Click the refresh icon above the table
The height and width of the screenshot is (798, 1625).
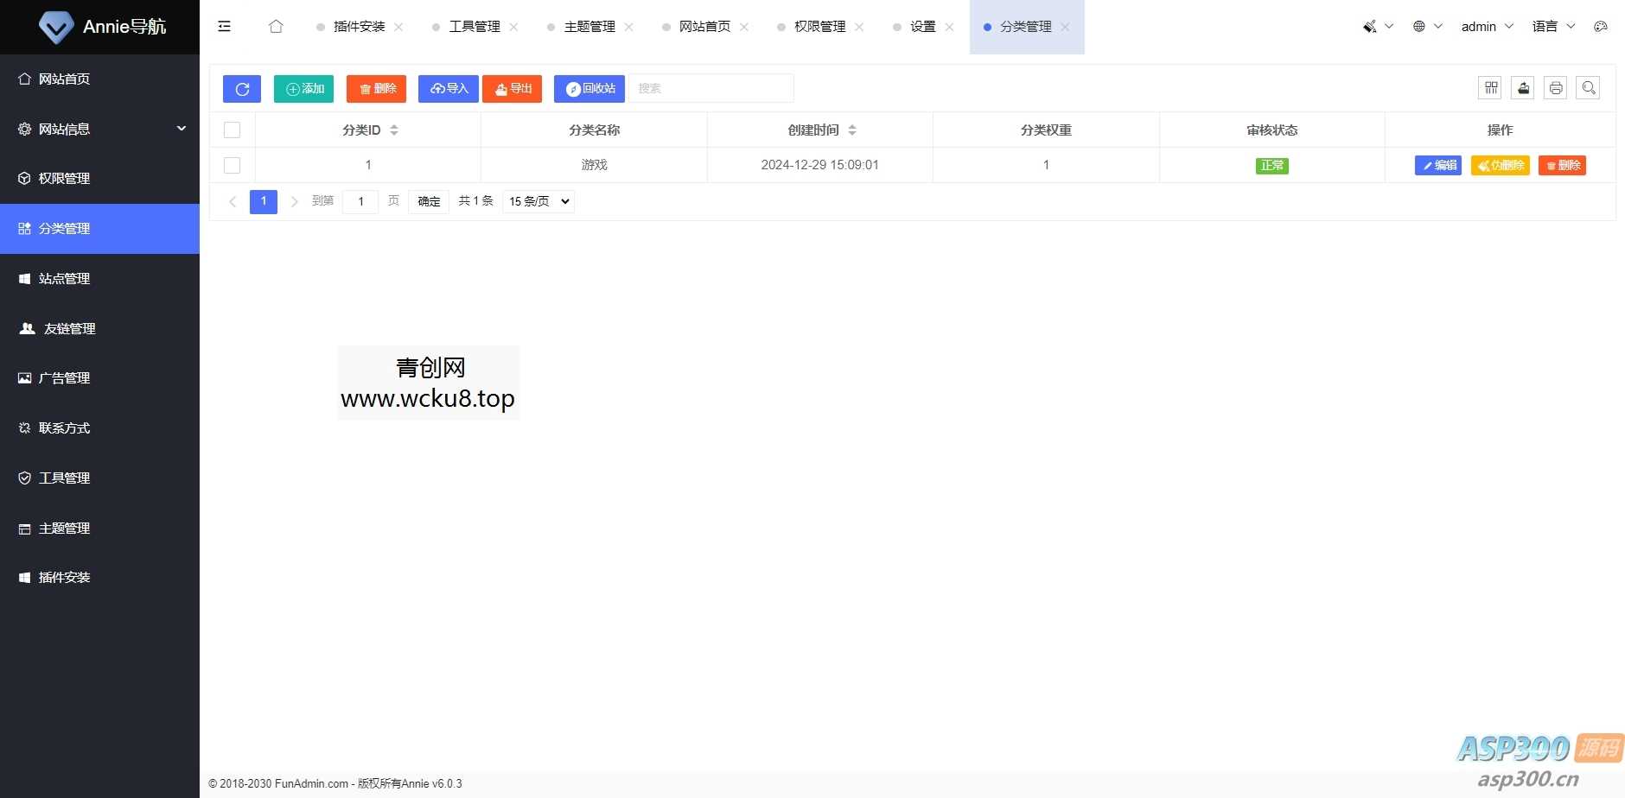[242, 88]
